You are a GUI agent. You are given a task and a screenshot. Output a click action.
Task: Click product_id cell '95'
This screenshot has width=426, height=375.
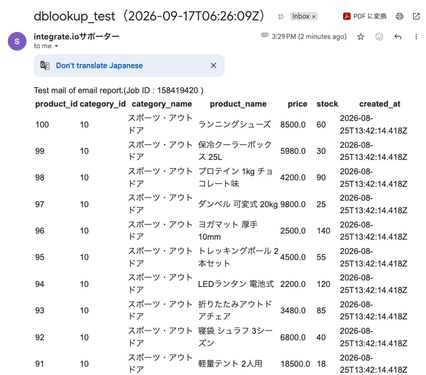tap(40, 257)
